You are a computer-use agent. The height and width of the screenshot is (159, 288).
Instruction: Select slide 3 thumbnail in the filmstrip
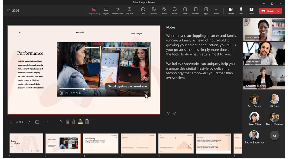[101, 143]
